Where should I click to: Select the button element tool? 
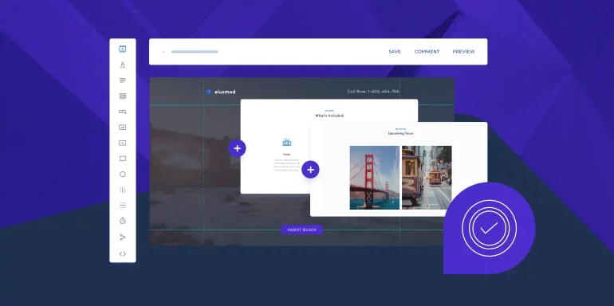[123, 112]
